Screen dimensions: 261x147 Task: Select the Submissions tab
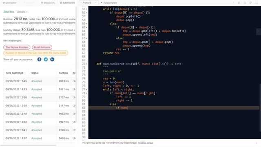67,3
